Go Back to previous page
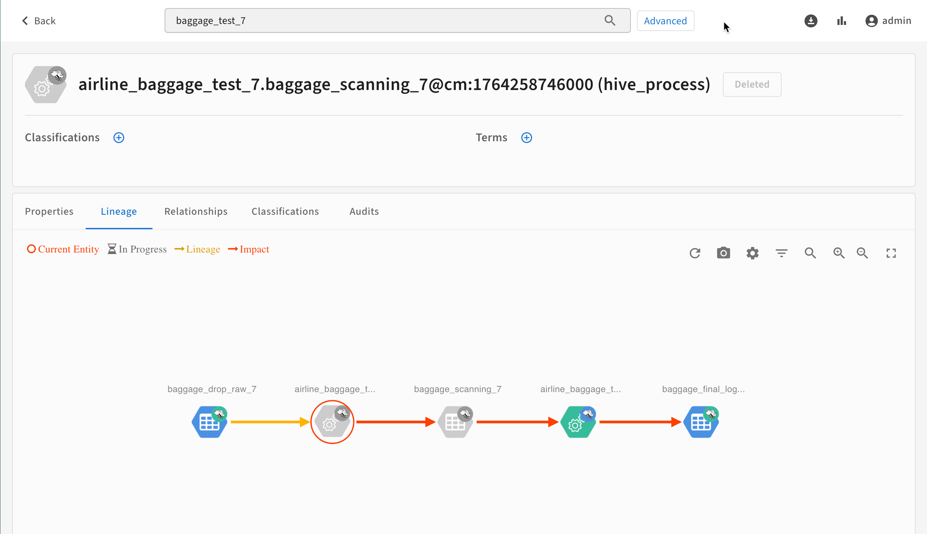 coord(38,21)
